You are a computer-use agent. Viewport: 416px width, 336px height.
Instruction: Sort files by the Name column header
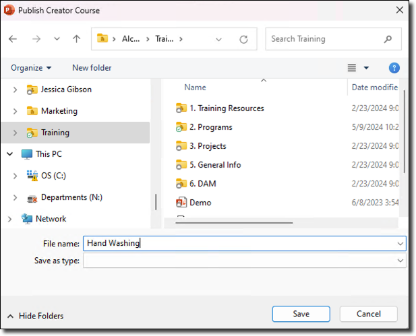[195, 88]
